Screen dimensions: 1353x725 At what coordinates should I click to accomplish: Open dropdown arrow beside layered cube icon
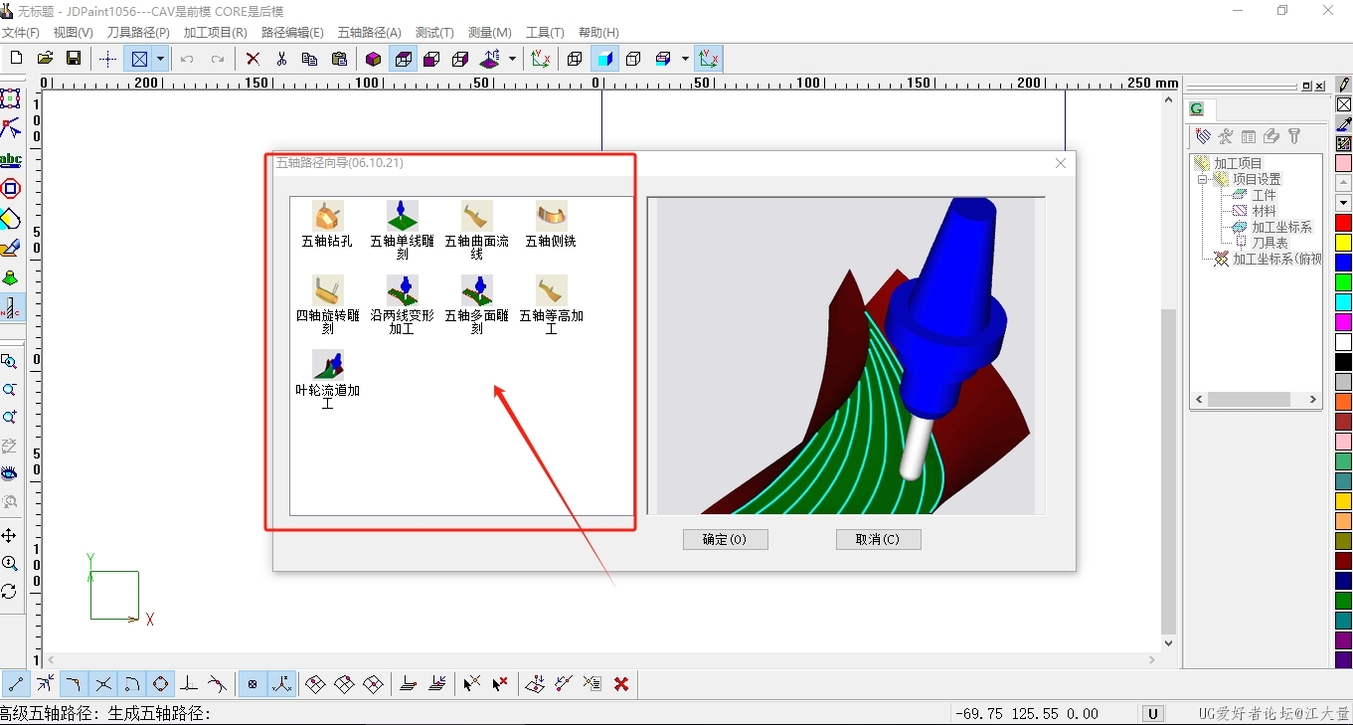click(x=685, y=59)
